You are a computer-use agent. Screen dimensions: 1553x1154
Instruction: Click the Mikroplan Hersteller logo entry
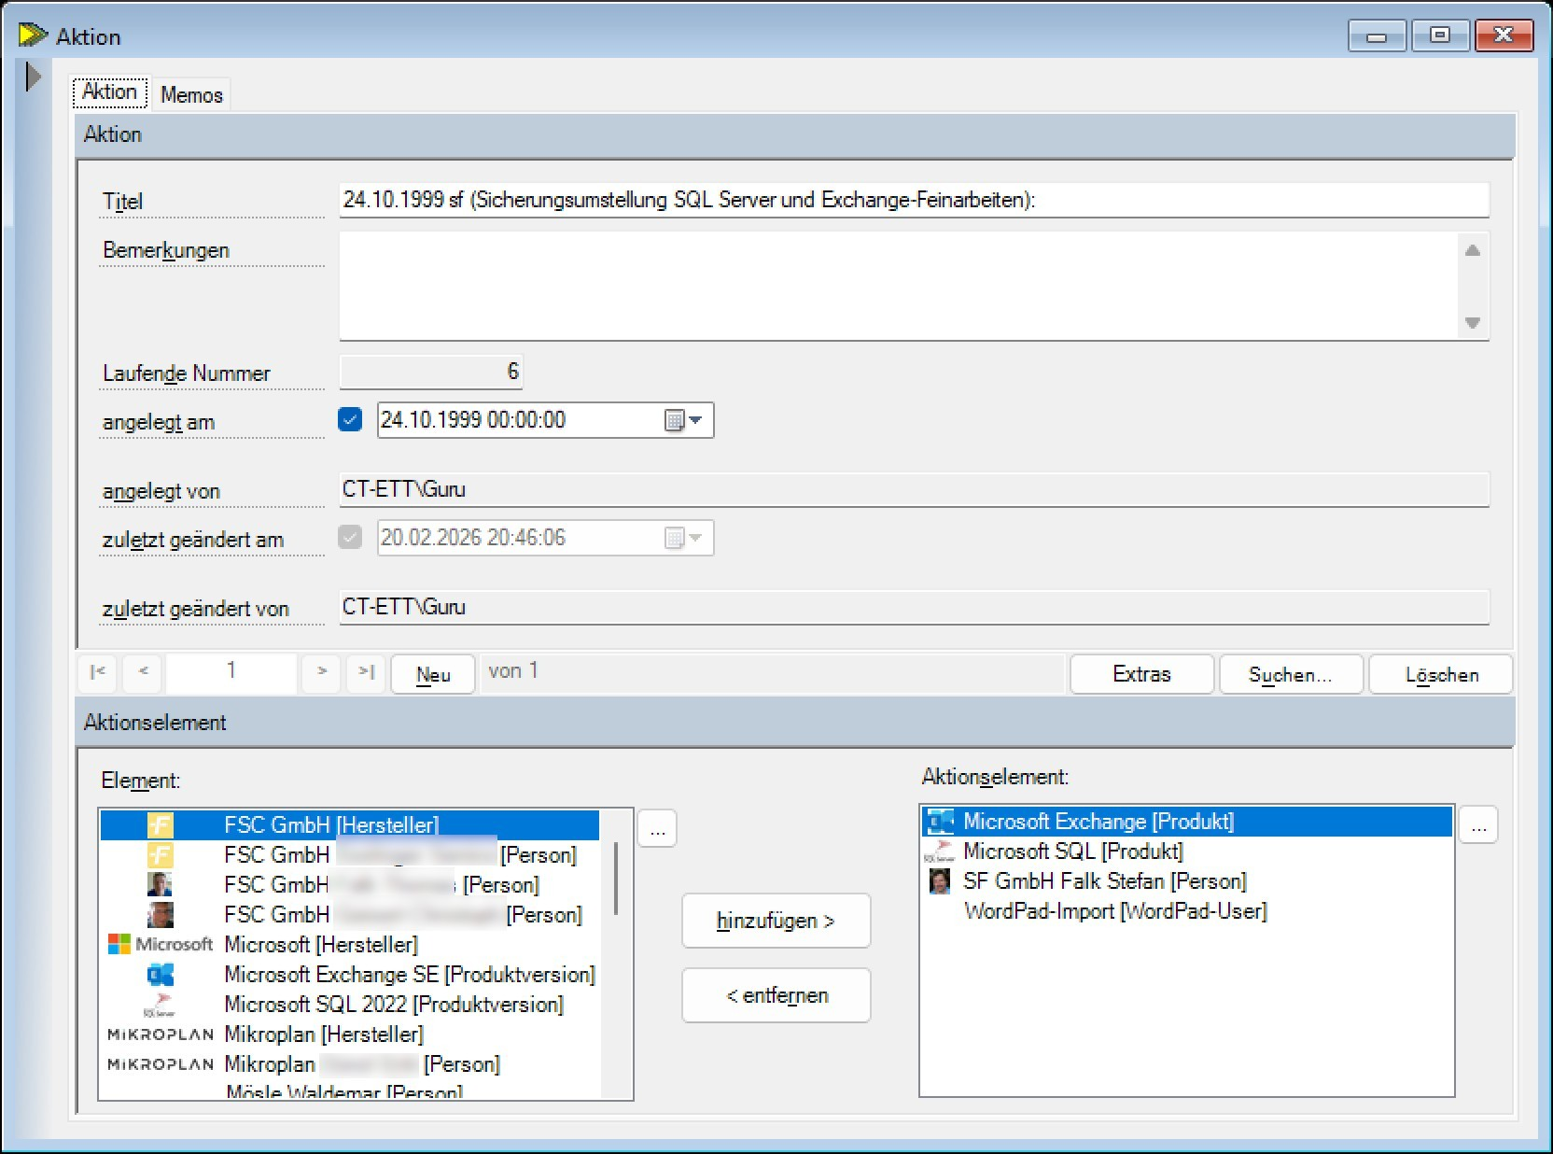(161, 1034)
